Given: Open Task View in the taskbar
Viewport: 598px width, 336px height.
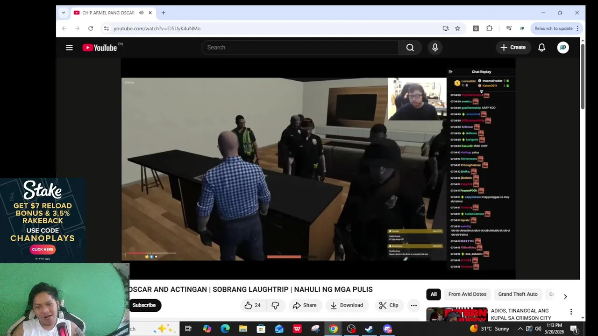Looking at the screenshot, I should 188,329.
